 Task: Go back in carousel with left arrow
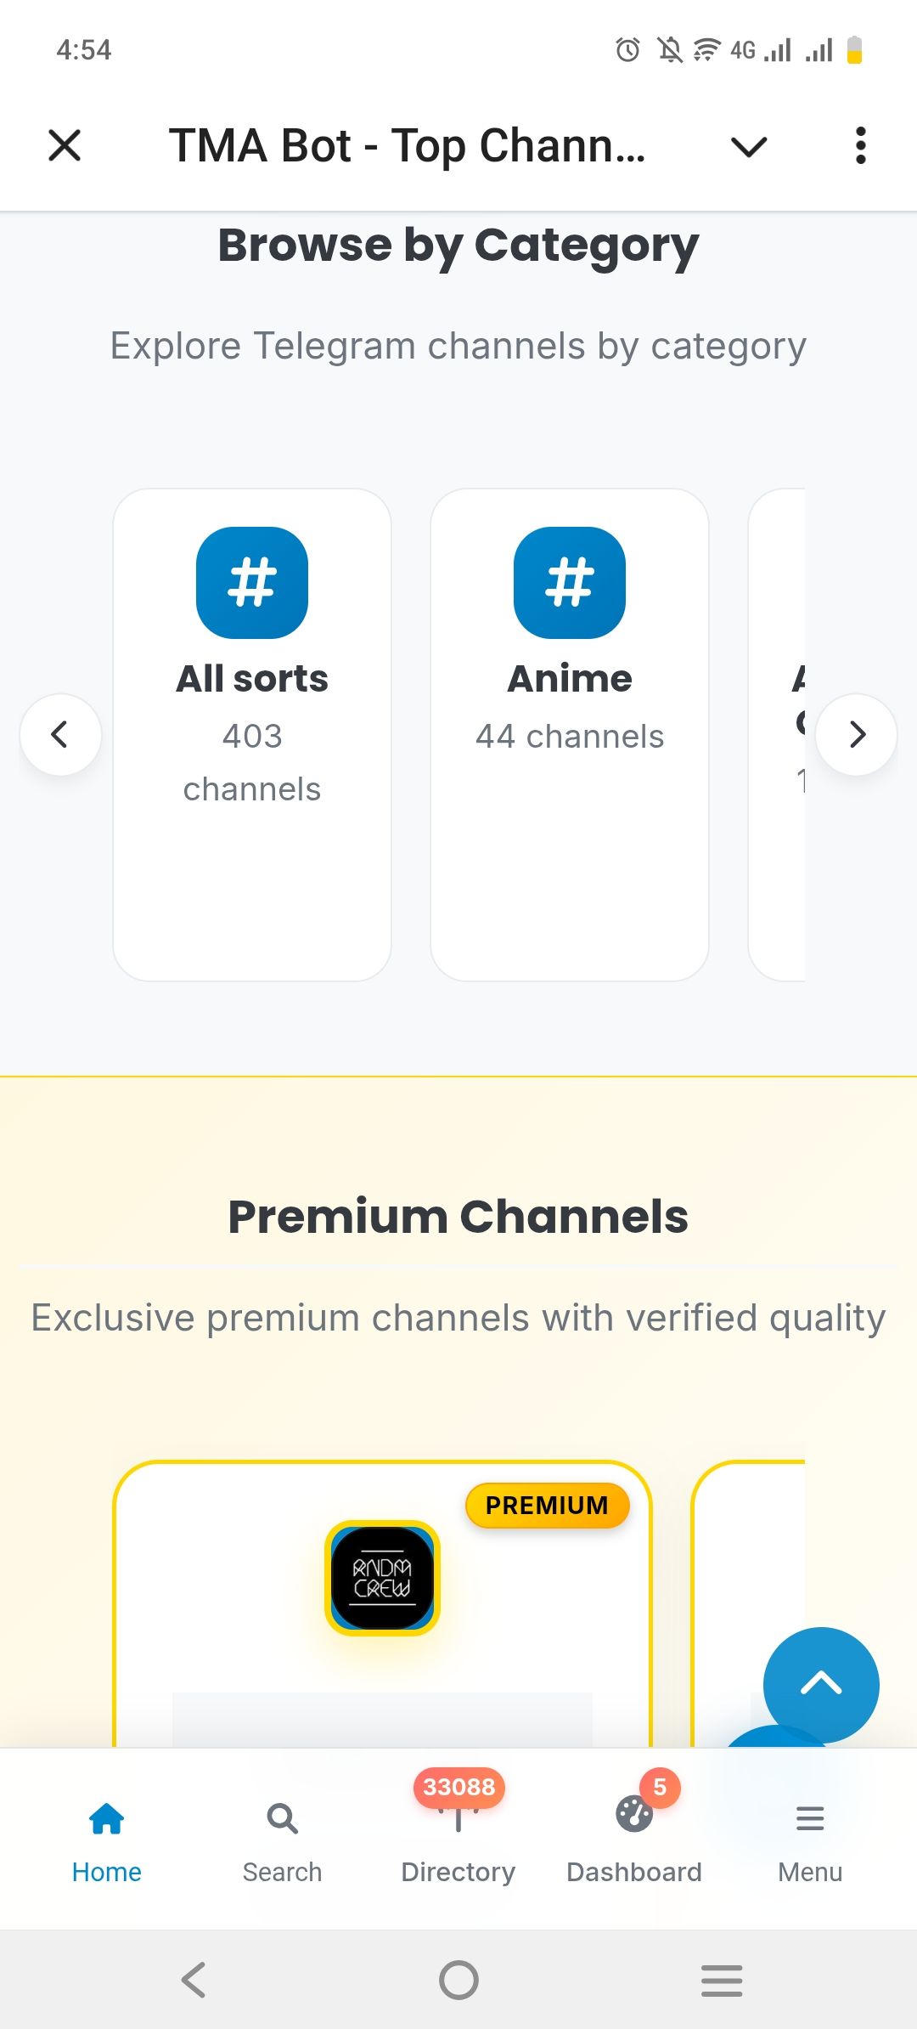click(x=60, y=735)
